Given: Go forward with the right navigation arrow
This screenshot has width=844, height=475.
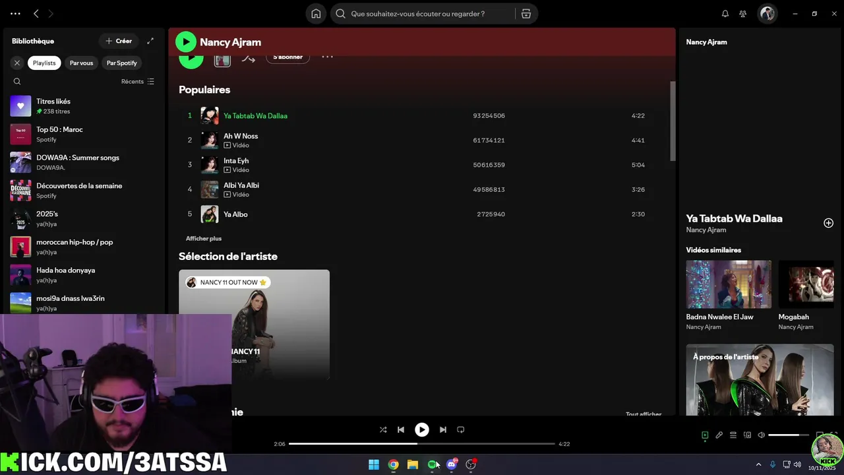Looking at the screenshot, I should 51,13.
